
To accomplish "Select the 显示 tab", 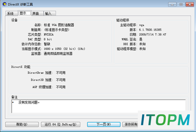I will click(24, 13).
